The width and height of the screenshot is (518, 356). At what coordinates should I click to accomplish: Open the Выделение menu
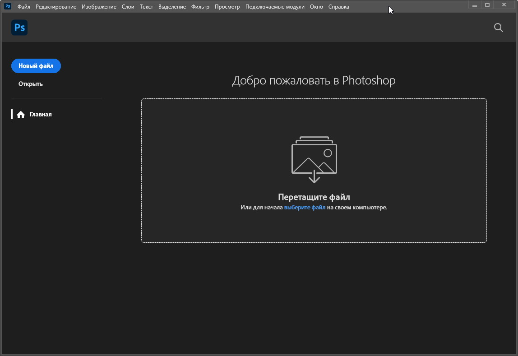tap(172, 7)
